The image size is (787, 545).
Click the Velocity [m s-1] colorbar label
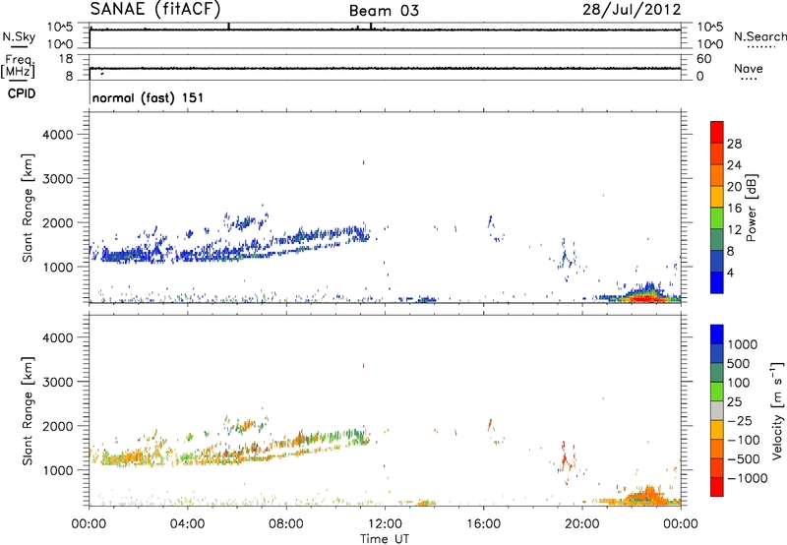coord(777,410)
